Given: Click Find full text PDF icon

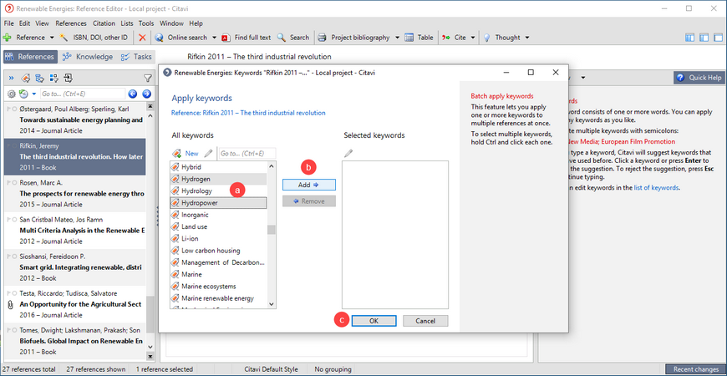Looking at the screenshot, I should pos(226,38).
